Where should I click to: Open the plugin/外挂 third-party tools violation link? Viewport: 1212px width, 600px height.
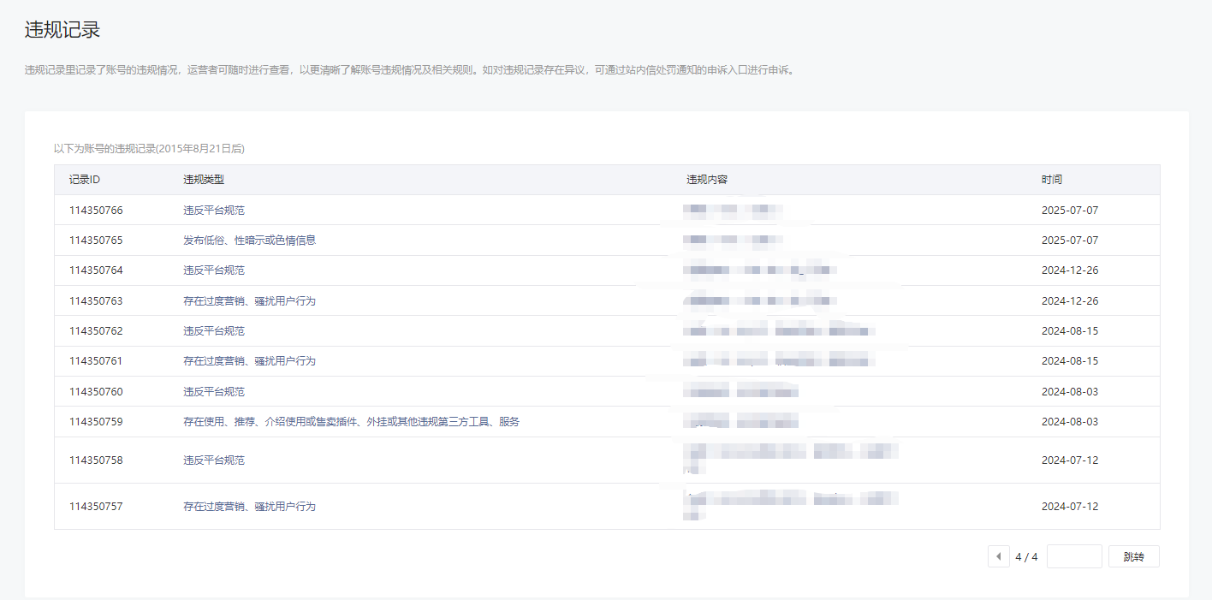tap(351, 422)
